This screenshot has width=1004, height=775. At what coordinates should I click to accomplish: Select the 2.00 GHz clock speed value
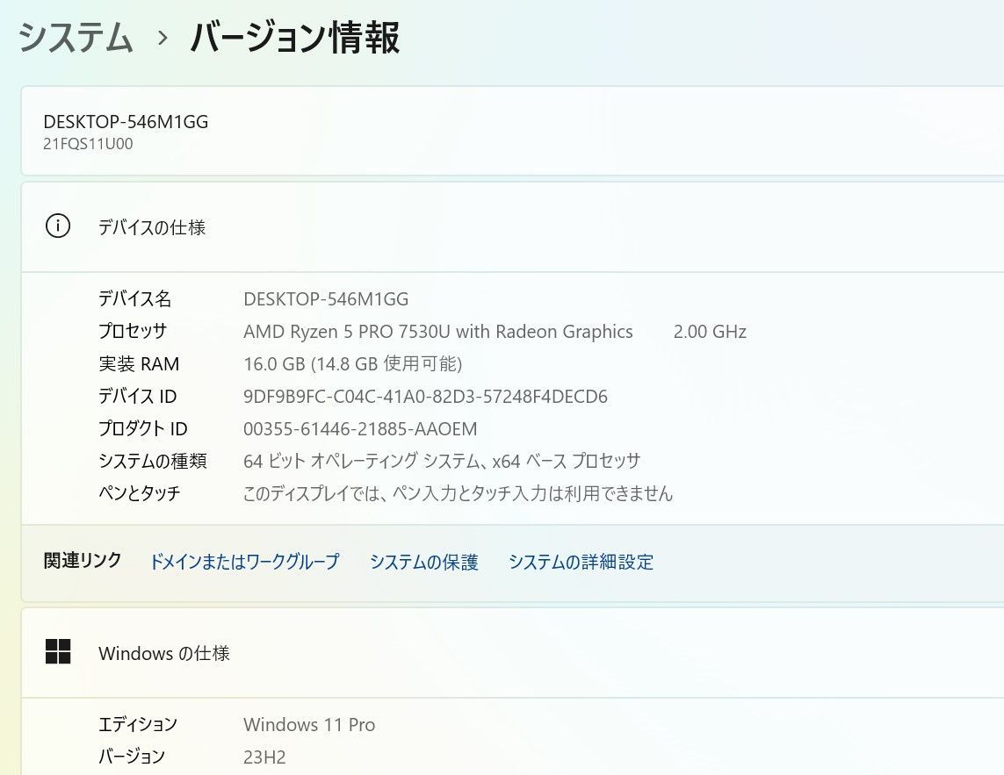(710, 332)
